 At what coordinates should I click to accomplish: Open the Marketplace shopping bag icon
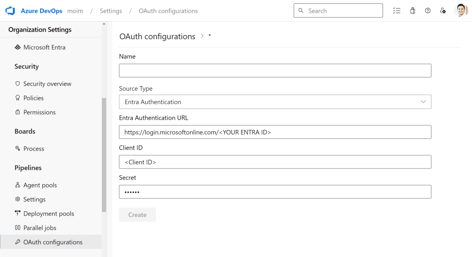413,11
